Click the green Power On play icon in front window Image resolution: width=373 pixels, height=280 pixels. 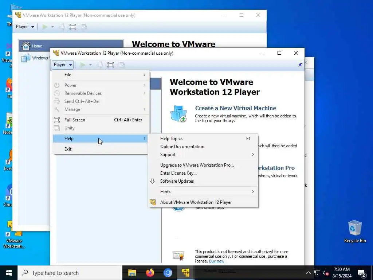point(83,65)
